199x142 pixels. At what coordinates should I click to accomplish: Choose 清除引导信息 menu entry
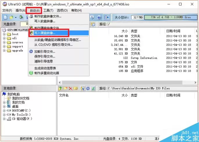pos(59,61)
